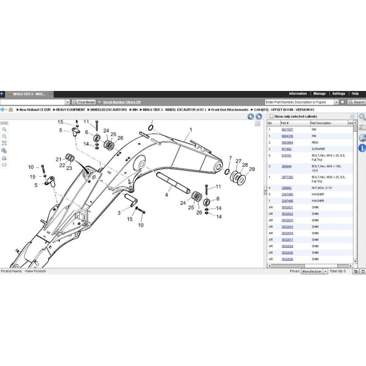This screenshot has height=366, width=366.
Task: Print the offset boom diagram
Action: (4, 158)
